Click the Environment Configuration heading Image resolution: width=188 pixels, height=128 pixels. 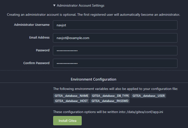[x=93, y=79]
